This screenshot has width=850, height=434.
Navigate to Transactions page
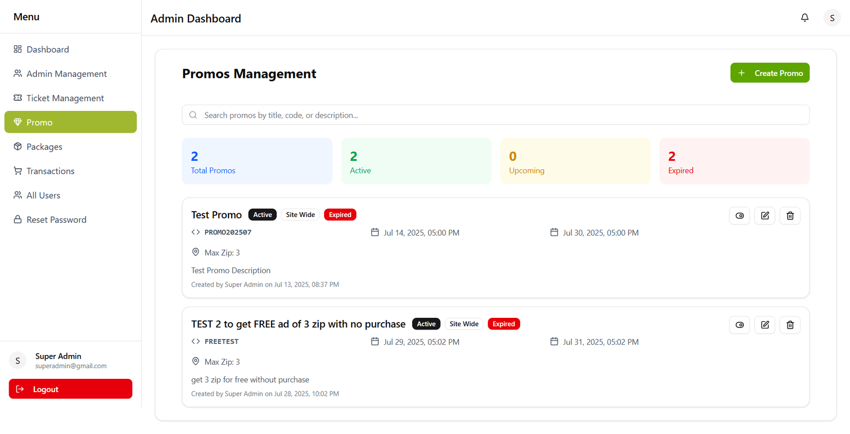click(x=50, y=171)
